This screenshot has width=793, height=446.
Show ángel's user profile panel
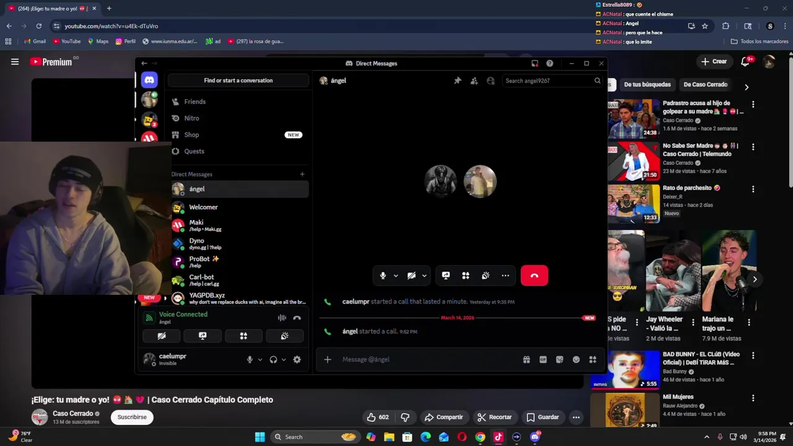(491, 81)
